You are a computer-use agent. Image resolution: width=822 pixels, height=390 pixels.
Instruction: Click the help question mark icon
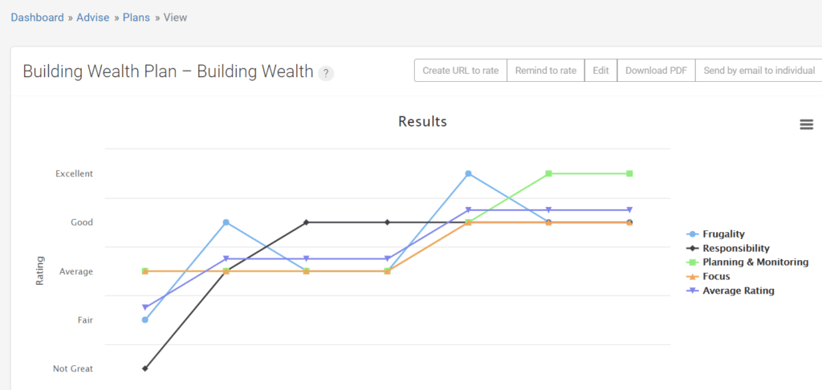pyautogui.click(x=325, y=73)
